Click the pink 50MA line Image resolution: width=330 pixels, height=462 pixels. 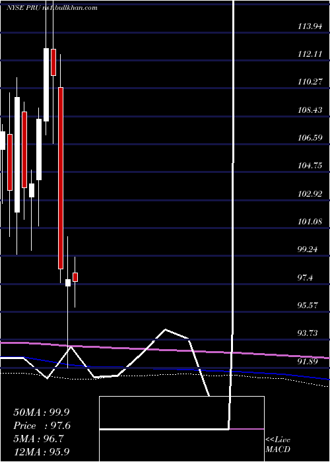click(x=165, y=350)
